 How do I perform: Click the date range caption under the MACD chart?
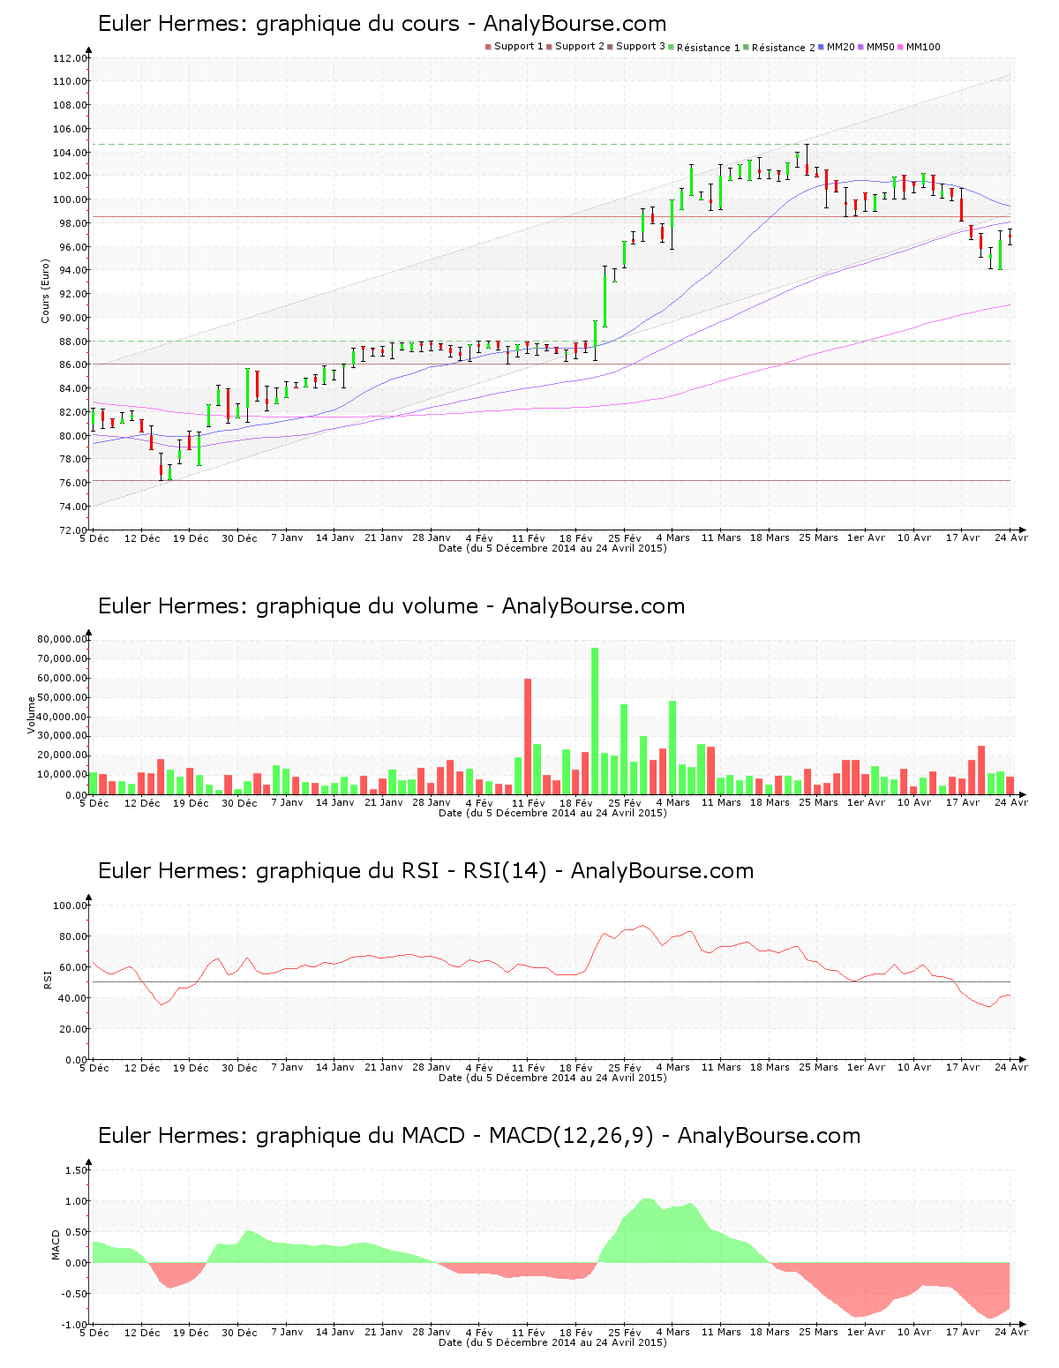tap(552, 1342)
